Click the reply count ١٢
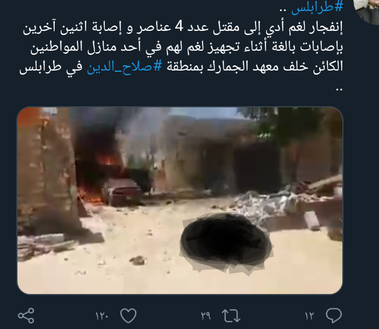 click(x=309, y=316)
